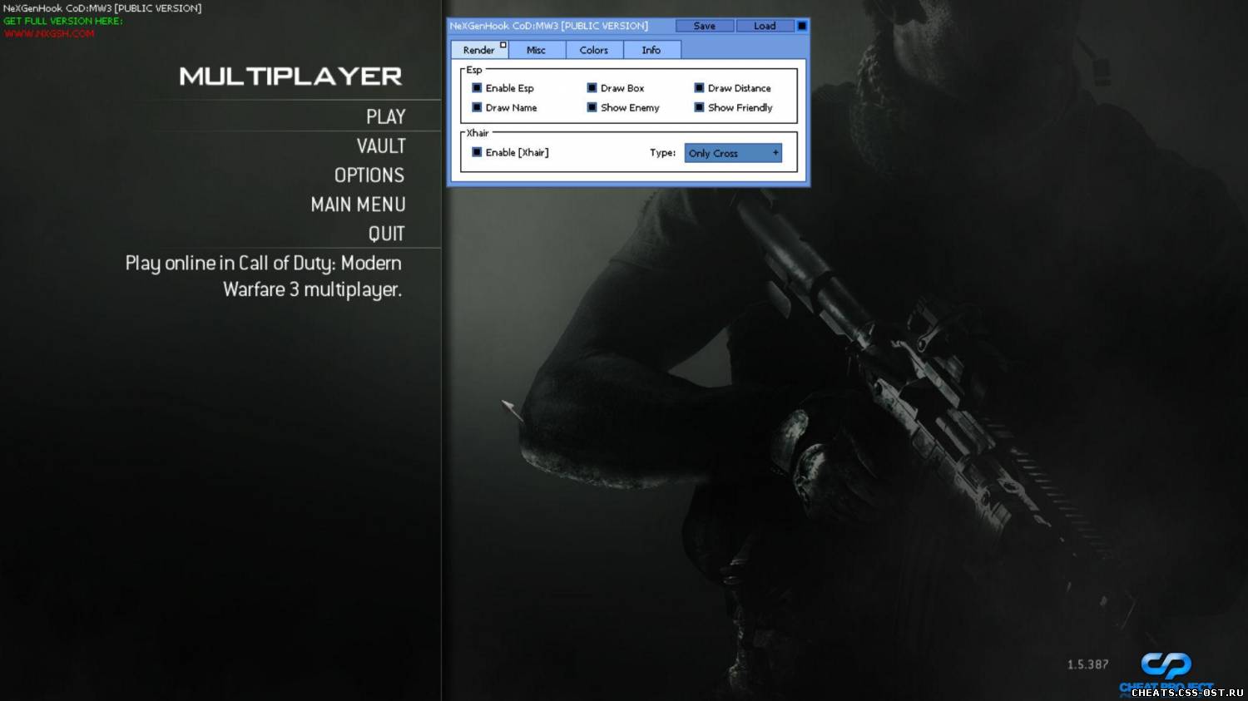
Task: Toggle the Show Friendly checkbox
Action: (x=699, y=107)
